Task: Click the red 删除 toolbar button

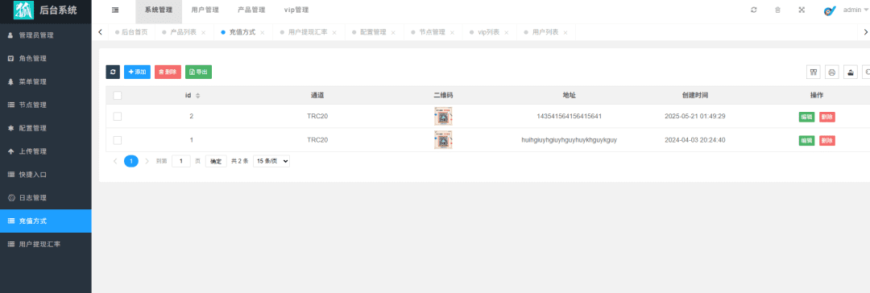Action: pyautogui.click(x=168, y=72)
